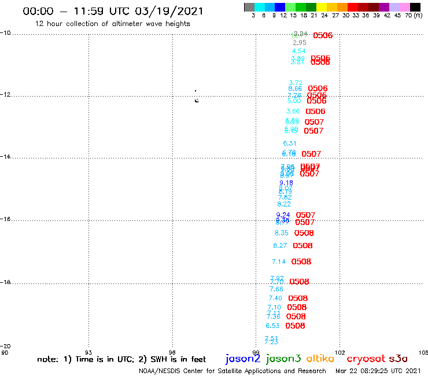The width and height of the screenshot is (428, 376).
Task: Select the latitude axis label '-14'
Action: [x=5, y=156]
